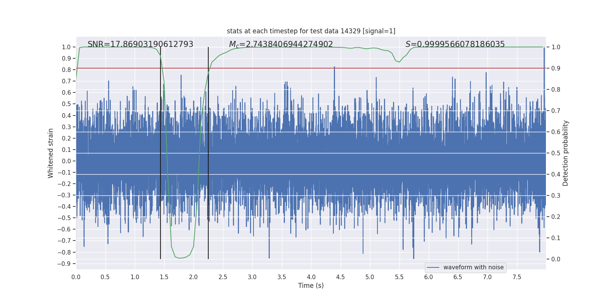
Task: Select the Whitened strain tick label 0.8
Action: 66,70
